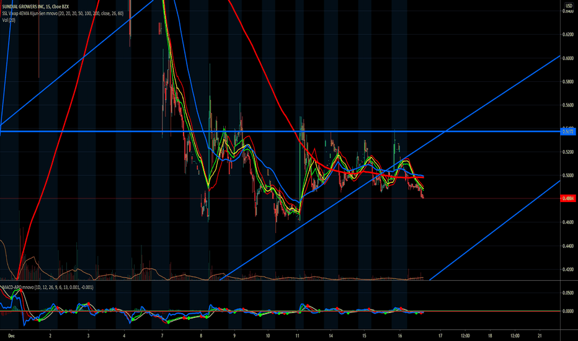Screen dimensions: 578x341
Task: Click the 0.4400 price axis value
Action: [x=568, y=246]
